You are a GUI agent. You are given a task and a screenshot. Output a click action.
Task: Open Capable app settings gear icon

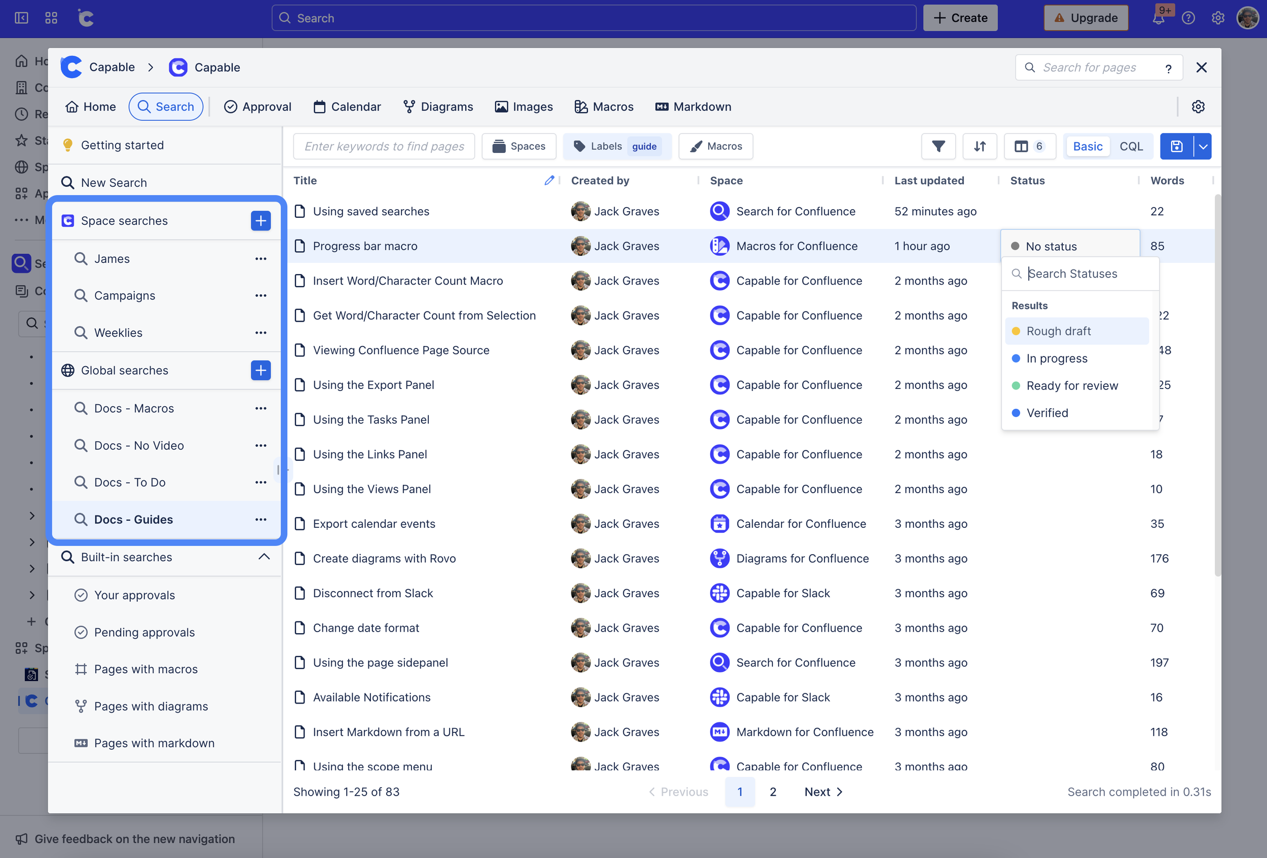(x=1198, y=107)
